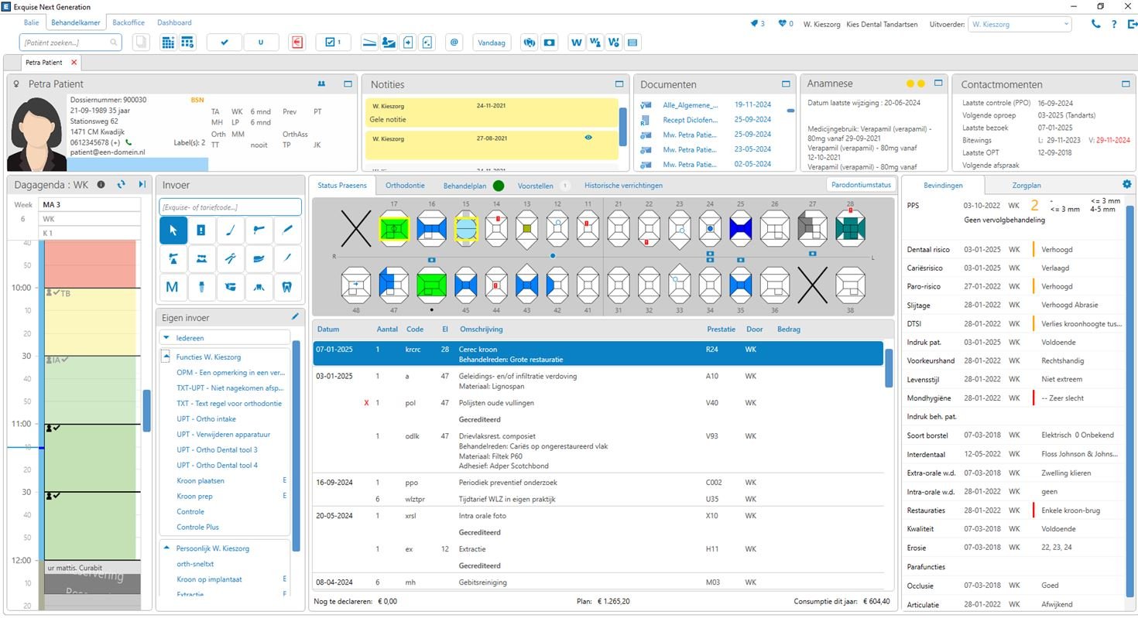The image size is (1138, 618).
Task: Refresh the Dagagenda with the sync icon
Action: pyautogui.click(x=122, y=184)
